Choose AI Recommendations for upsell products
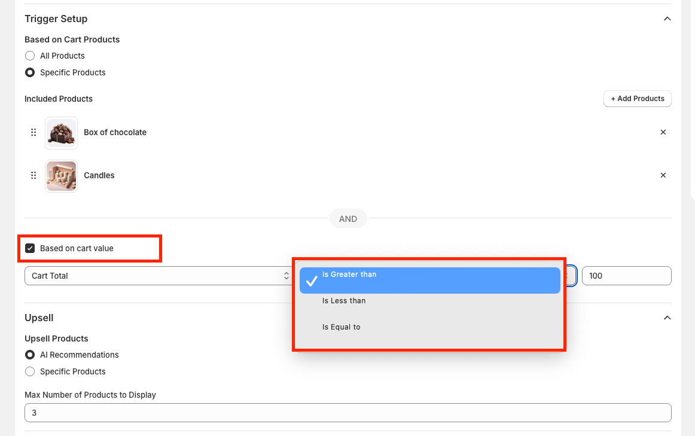The width and height of the screenshot is (695, 436). [30, 355]
